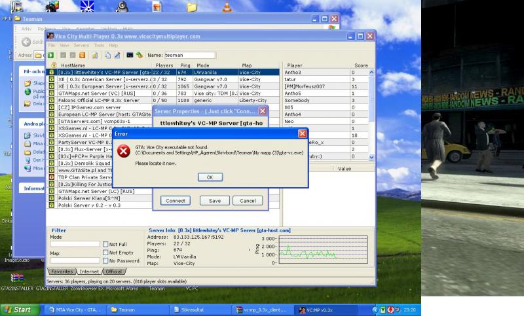Click the green Connect play icon in toolbar

(x=51, y=55)
